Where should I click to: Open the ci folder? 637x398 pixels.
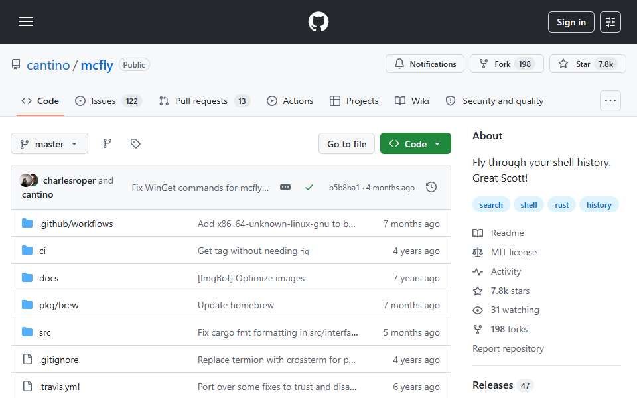point(42,251)
